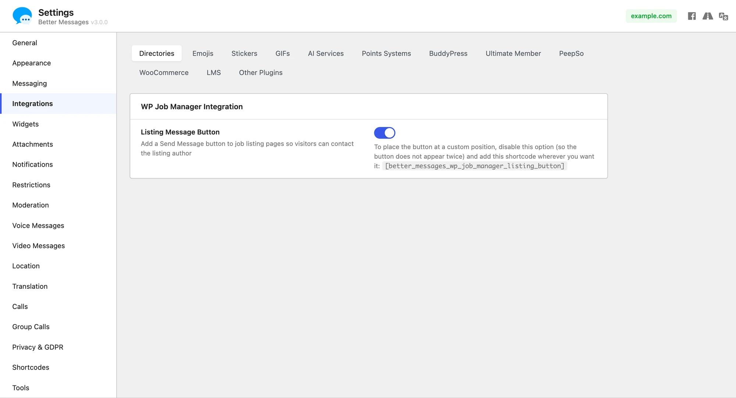Open the GIFs tab

pos(283,53)
